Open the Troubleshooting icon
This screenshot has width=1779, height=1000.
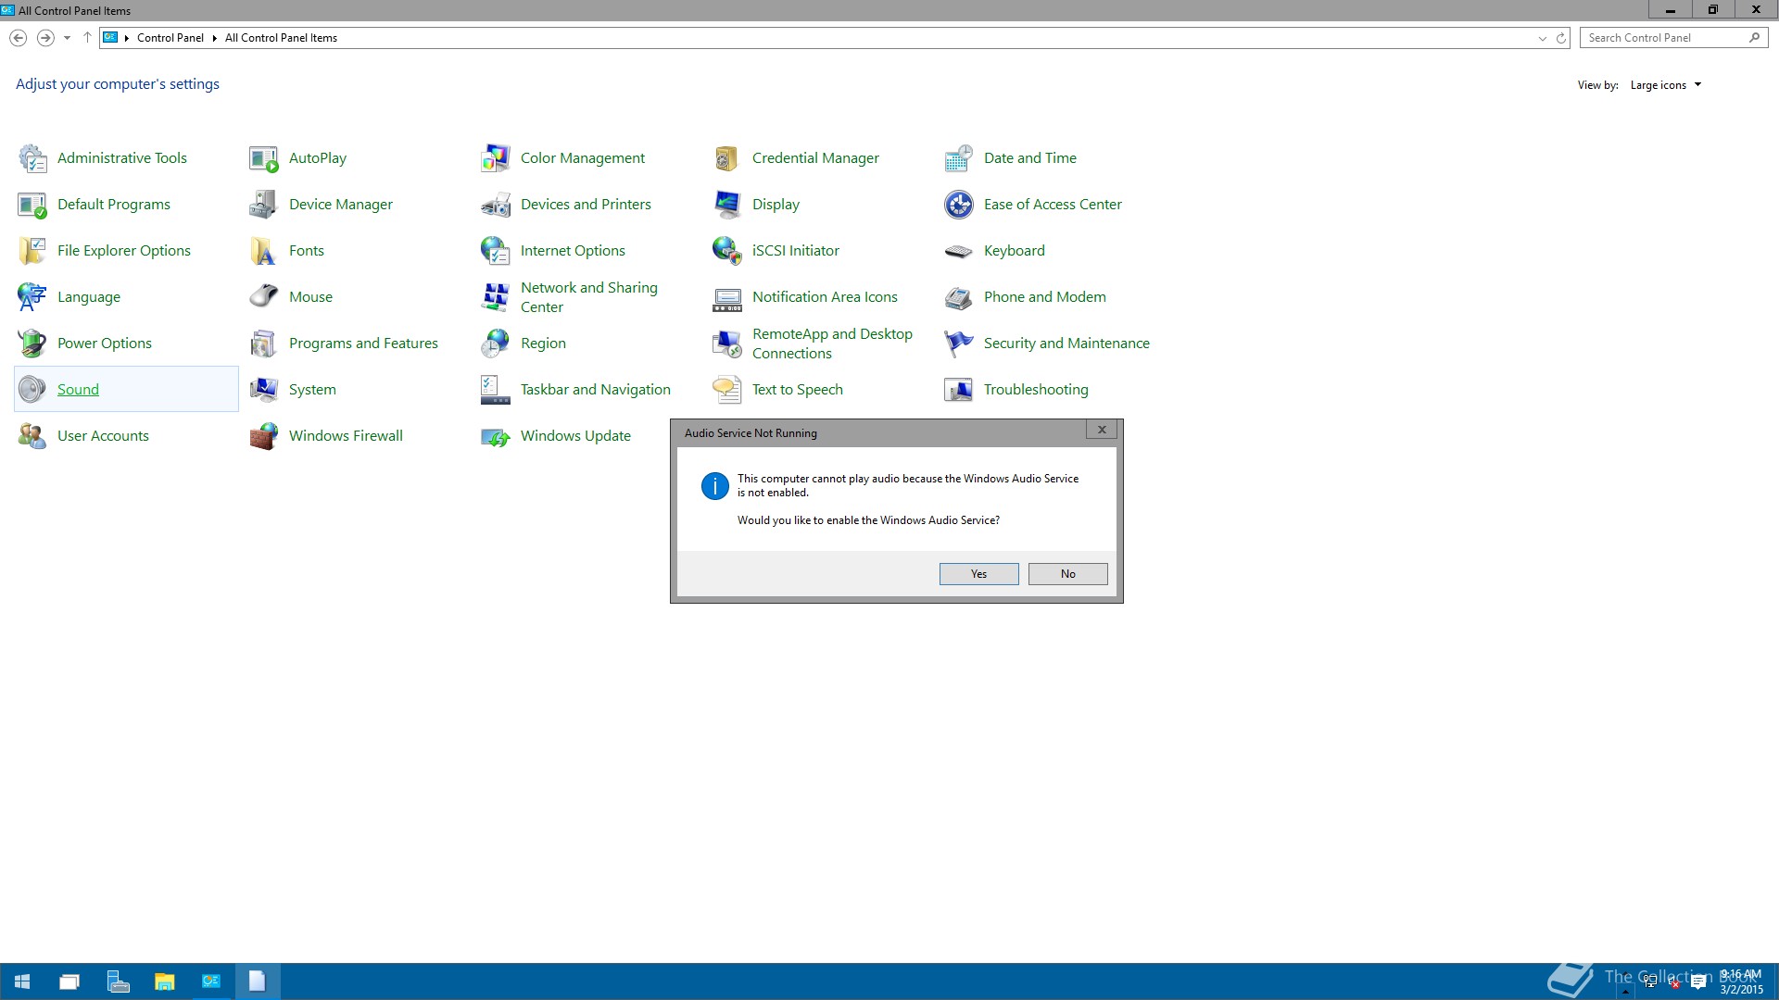pos(959,390)
